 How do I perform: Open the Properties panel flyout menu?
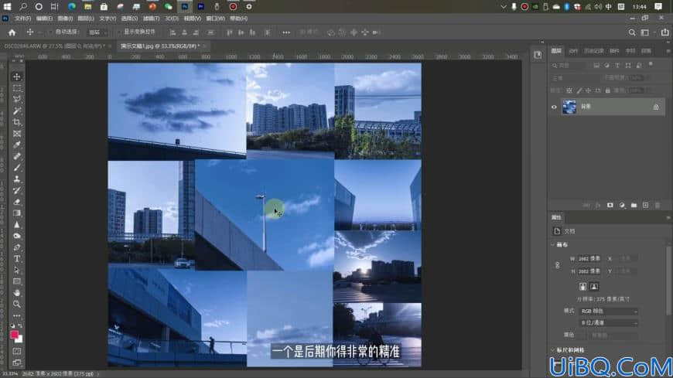(668, 217)
